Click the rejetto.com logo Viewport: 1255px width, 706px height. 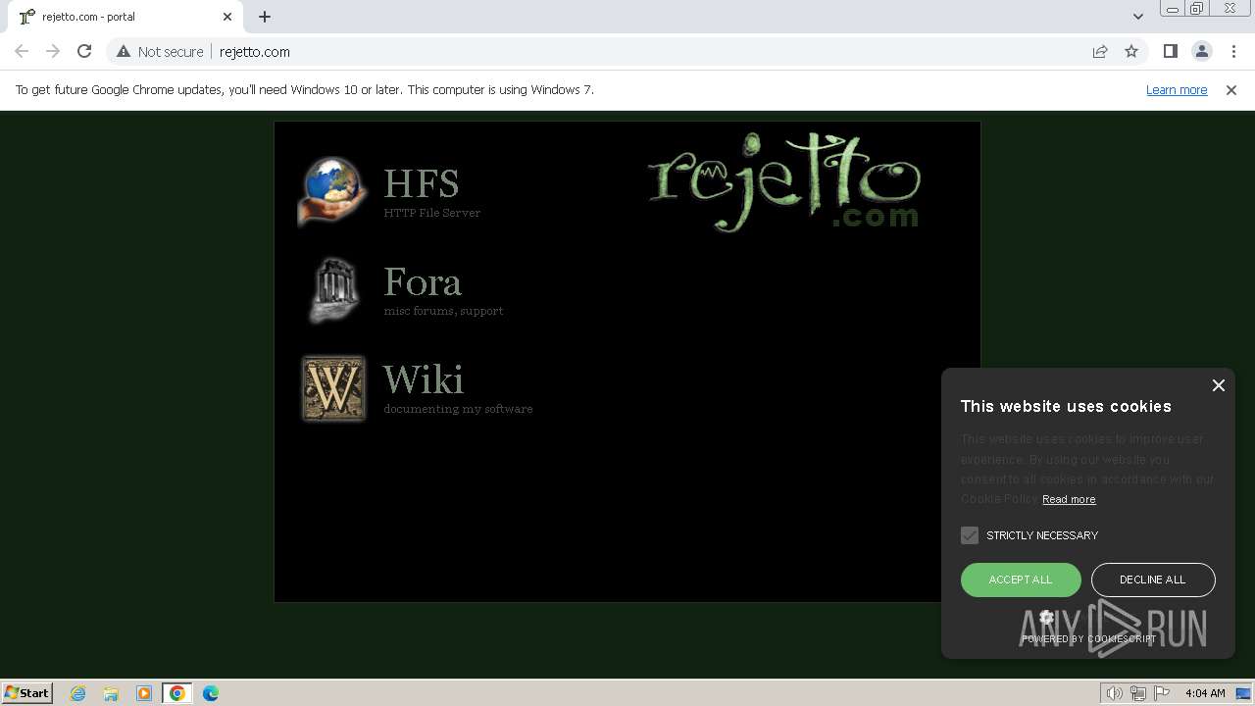click(x=784, y=182)
